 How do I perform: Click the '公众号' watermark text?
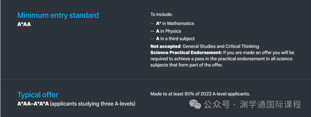coord(217,104)
